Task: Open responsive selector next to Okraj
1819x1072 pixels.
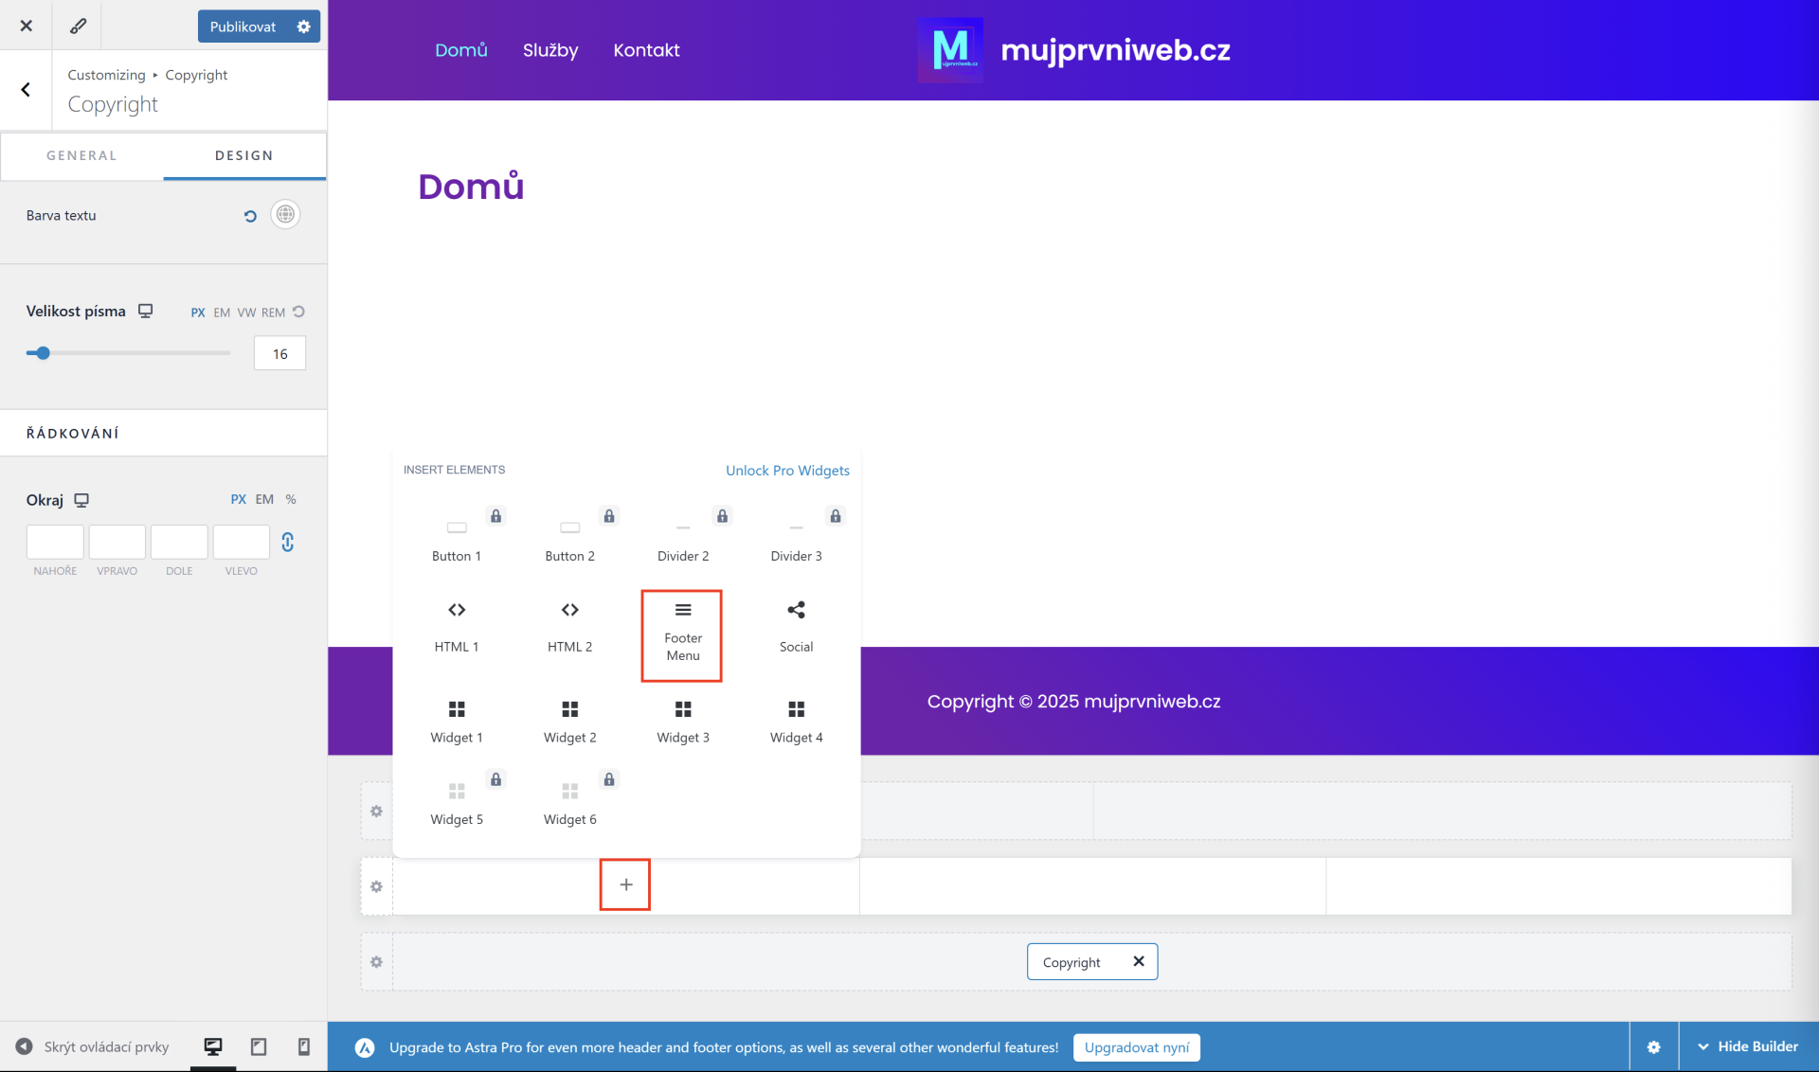Action: coord(81,500)
